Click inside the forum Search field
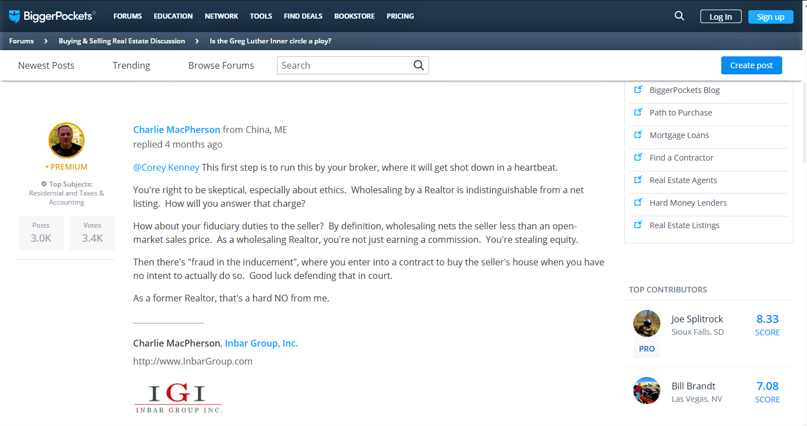The image size is (807, 426). click(344, 65)
